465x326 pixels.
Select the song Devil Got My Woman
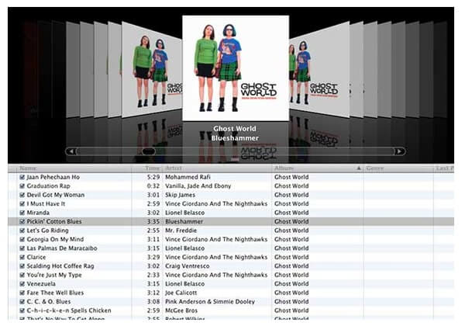(56, 195)
